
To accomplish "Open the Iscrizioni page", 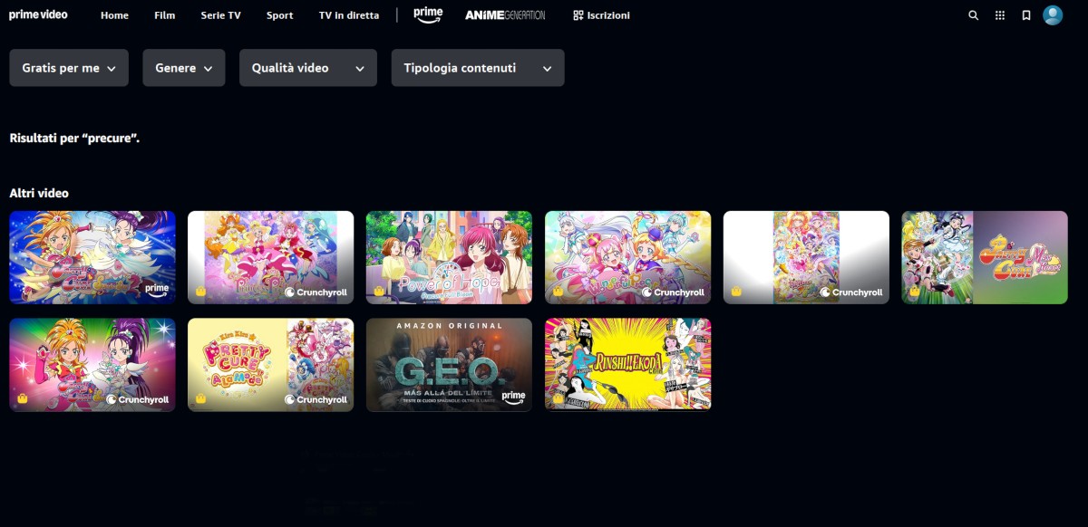I will click(x=601, y=15).
